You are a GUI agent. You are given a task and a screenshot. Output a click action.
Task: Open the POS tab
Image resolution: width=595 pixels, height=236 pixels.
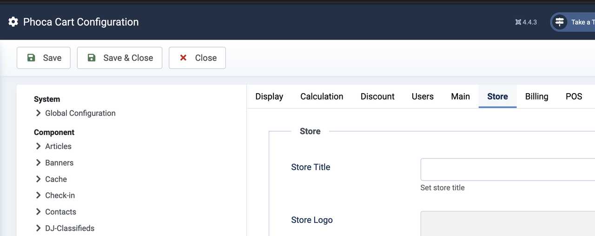574,96
